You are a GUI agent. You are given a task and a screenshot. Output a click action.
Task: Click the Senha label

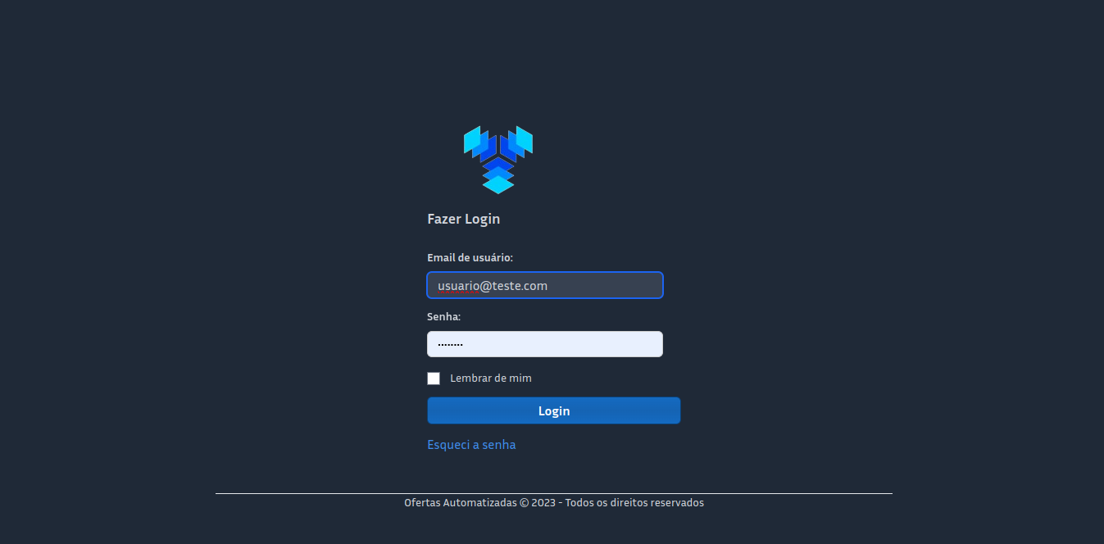pyautogui.click(x=443, y=316)
